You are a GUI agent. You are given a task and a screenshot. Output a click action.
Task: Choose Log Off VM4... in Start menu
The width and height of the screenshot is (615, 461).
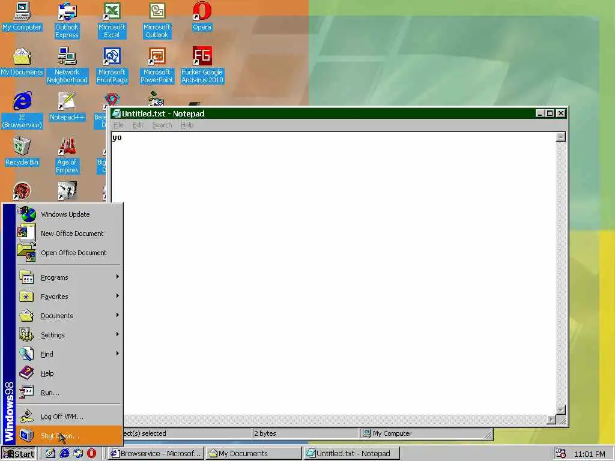click(x=69, y=417)
